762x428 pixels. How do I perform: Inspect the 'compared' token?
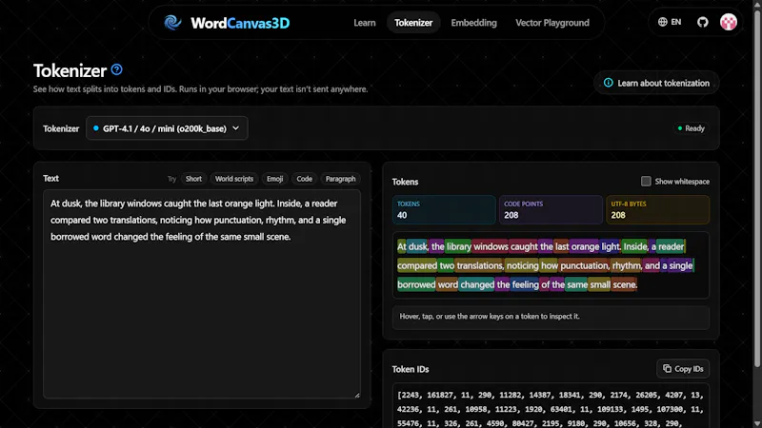(417, 265)
